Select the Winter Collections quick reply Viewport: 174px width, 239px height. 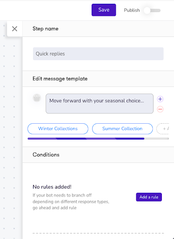(58, 129)
